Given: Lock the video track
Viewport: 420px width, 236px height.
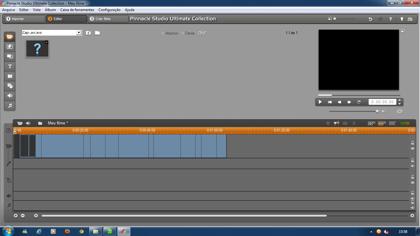Looking at the screenshot, I should [x=413, y=143].
